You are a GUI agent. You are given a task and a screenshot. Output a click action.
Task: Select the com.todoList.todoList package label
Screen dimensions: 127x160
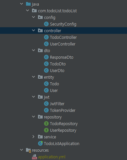tap(57, 11)
